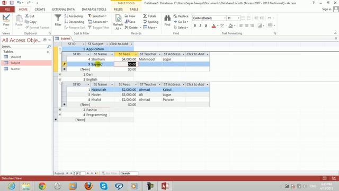Delete the selected record
This screenshot has width=339, height=191.
pos(131,28)
